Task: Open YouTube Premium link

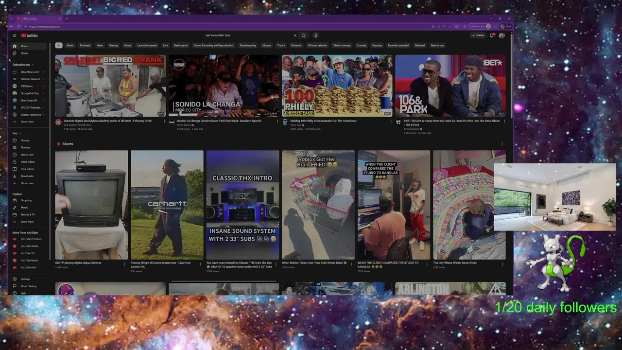Action: 29,239
